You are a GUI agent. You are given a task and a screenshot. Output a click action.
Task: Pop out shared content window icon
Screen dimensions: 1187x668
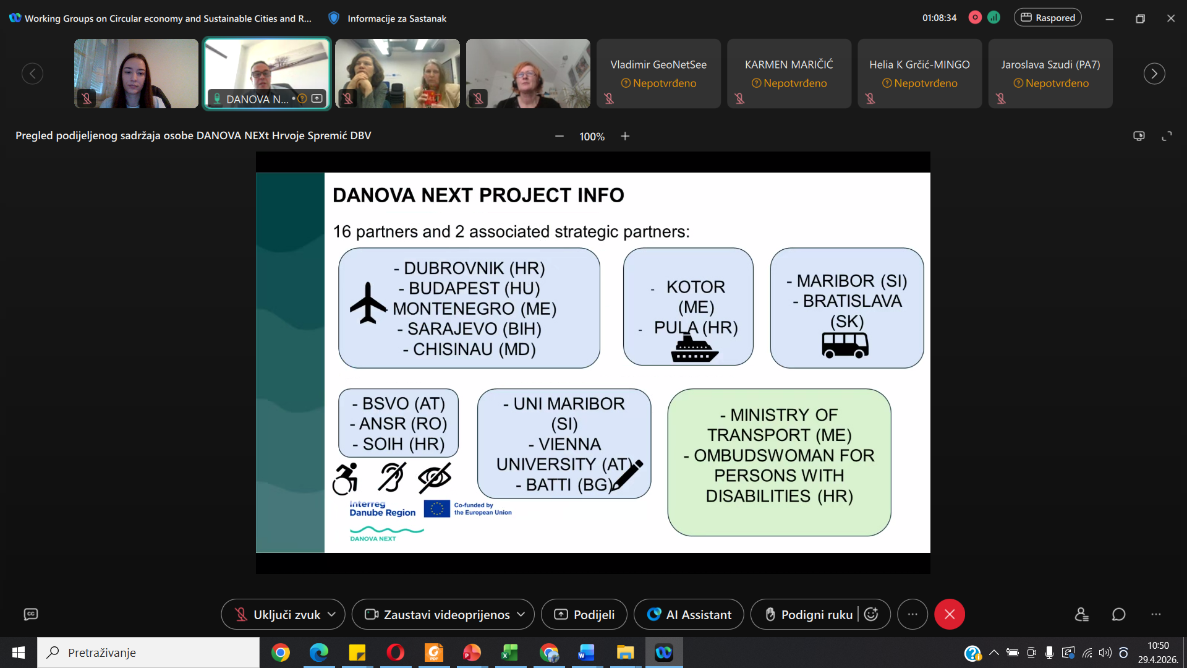click(x=1139, y=136)
